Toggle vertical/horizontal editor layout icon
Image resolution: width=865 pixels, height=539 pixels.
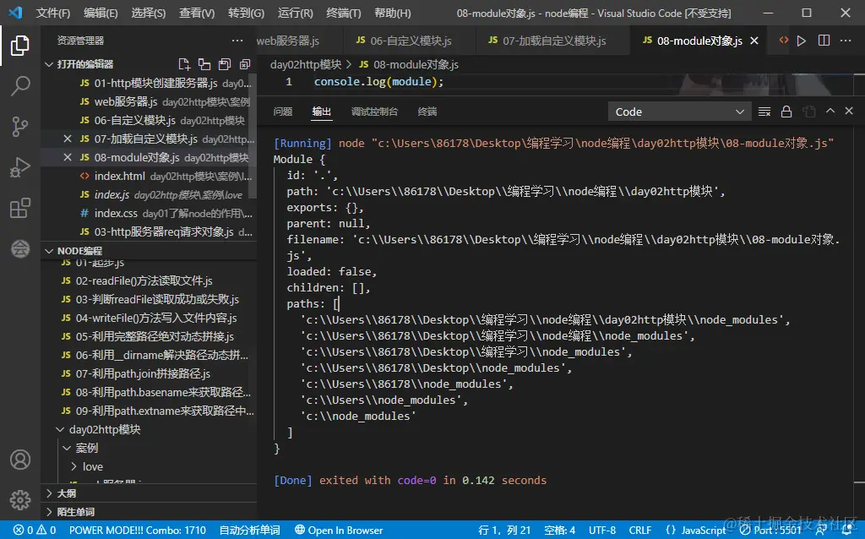pyautogui.click(x=204, y=64)
